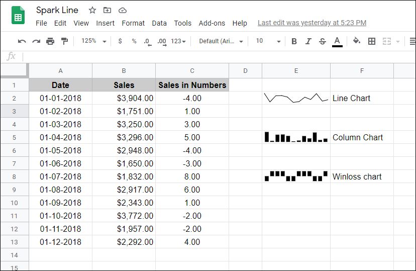The height and width of the screenshot is (271, 416).
Task: Select the date 01-10-2018 cell
Action: 60,216
